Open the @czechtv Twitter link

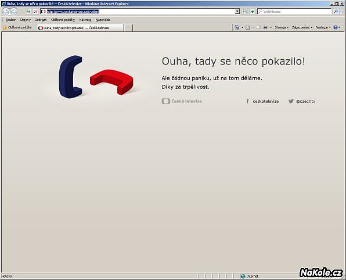[305, 101]
